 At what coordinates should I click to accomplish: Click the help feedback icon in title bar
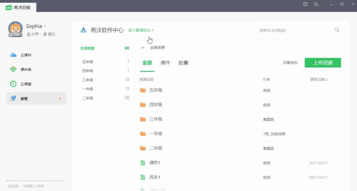(x=305, y=4)
